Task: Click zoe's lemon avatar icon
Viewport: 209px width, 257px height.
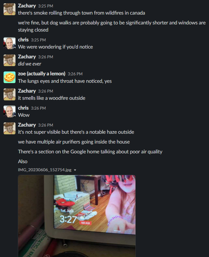Action: [10, 77]
